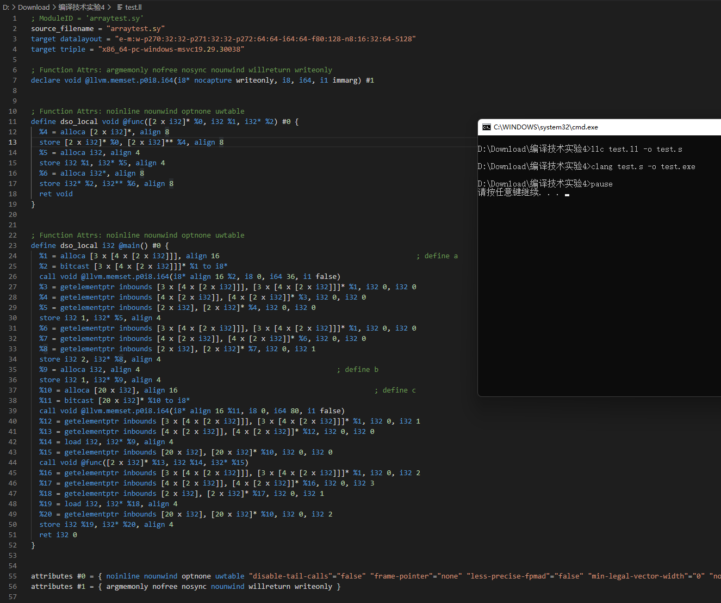Open the D: drive breadcrumb segment
The width and height of the screenshot is (721, 603).
pos(6,7)
